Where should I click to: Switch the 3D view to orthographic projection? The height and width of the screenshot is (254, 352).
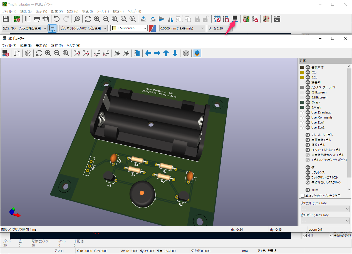[186, 53]
